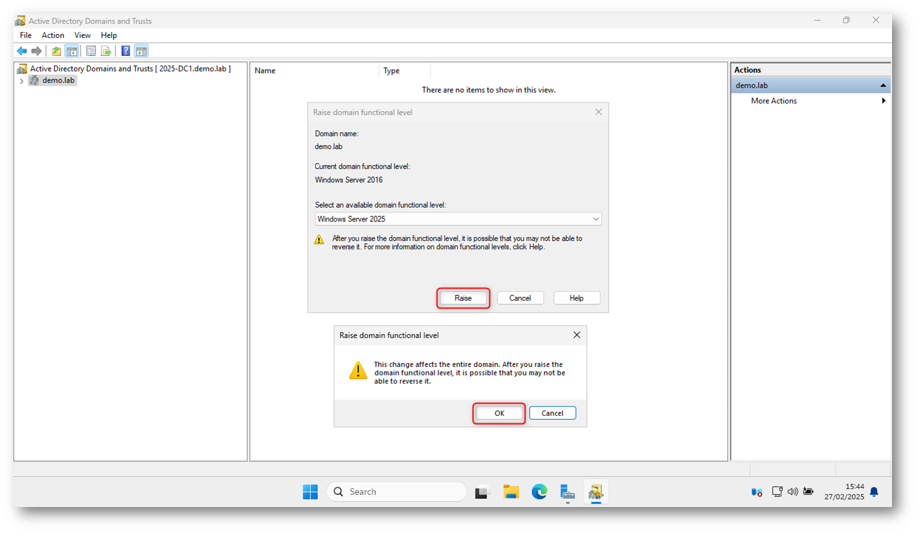
Task: Click Cancel in the functional level dialog
Action: pos(521,298)
